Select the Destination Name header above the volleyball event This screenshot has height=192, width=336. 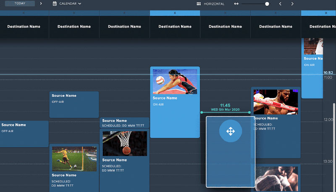point(175,26)
